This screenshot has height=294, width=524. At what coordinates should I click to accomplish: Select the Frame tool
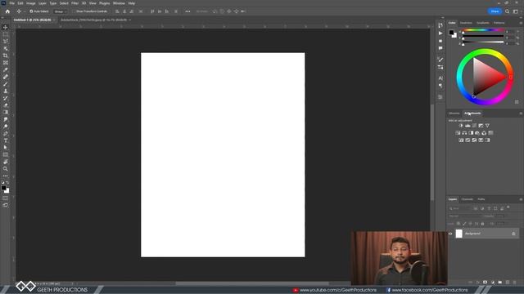click(6, 63)
